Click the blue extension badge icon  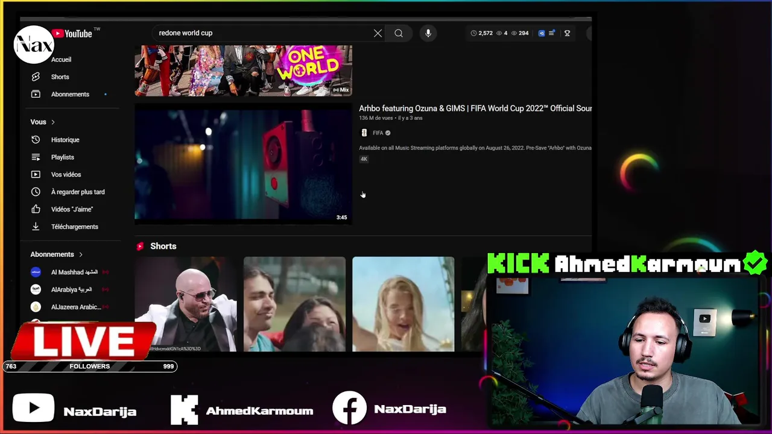click(x=542, y=33)
